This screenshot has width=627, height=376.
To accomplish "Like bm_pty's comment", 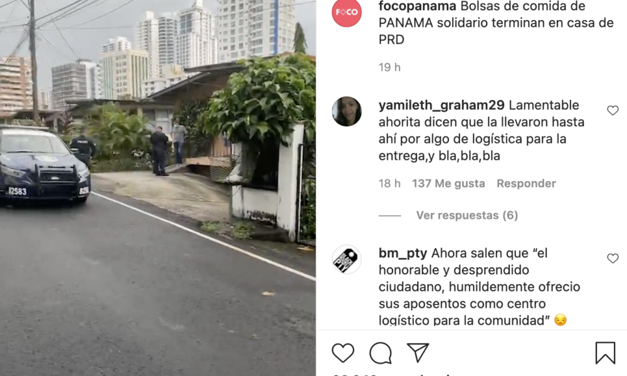I will (x=613, y=258).
